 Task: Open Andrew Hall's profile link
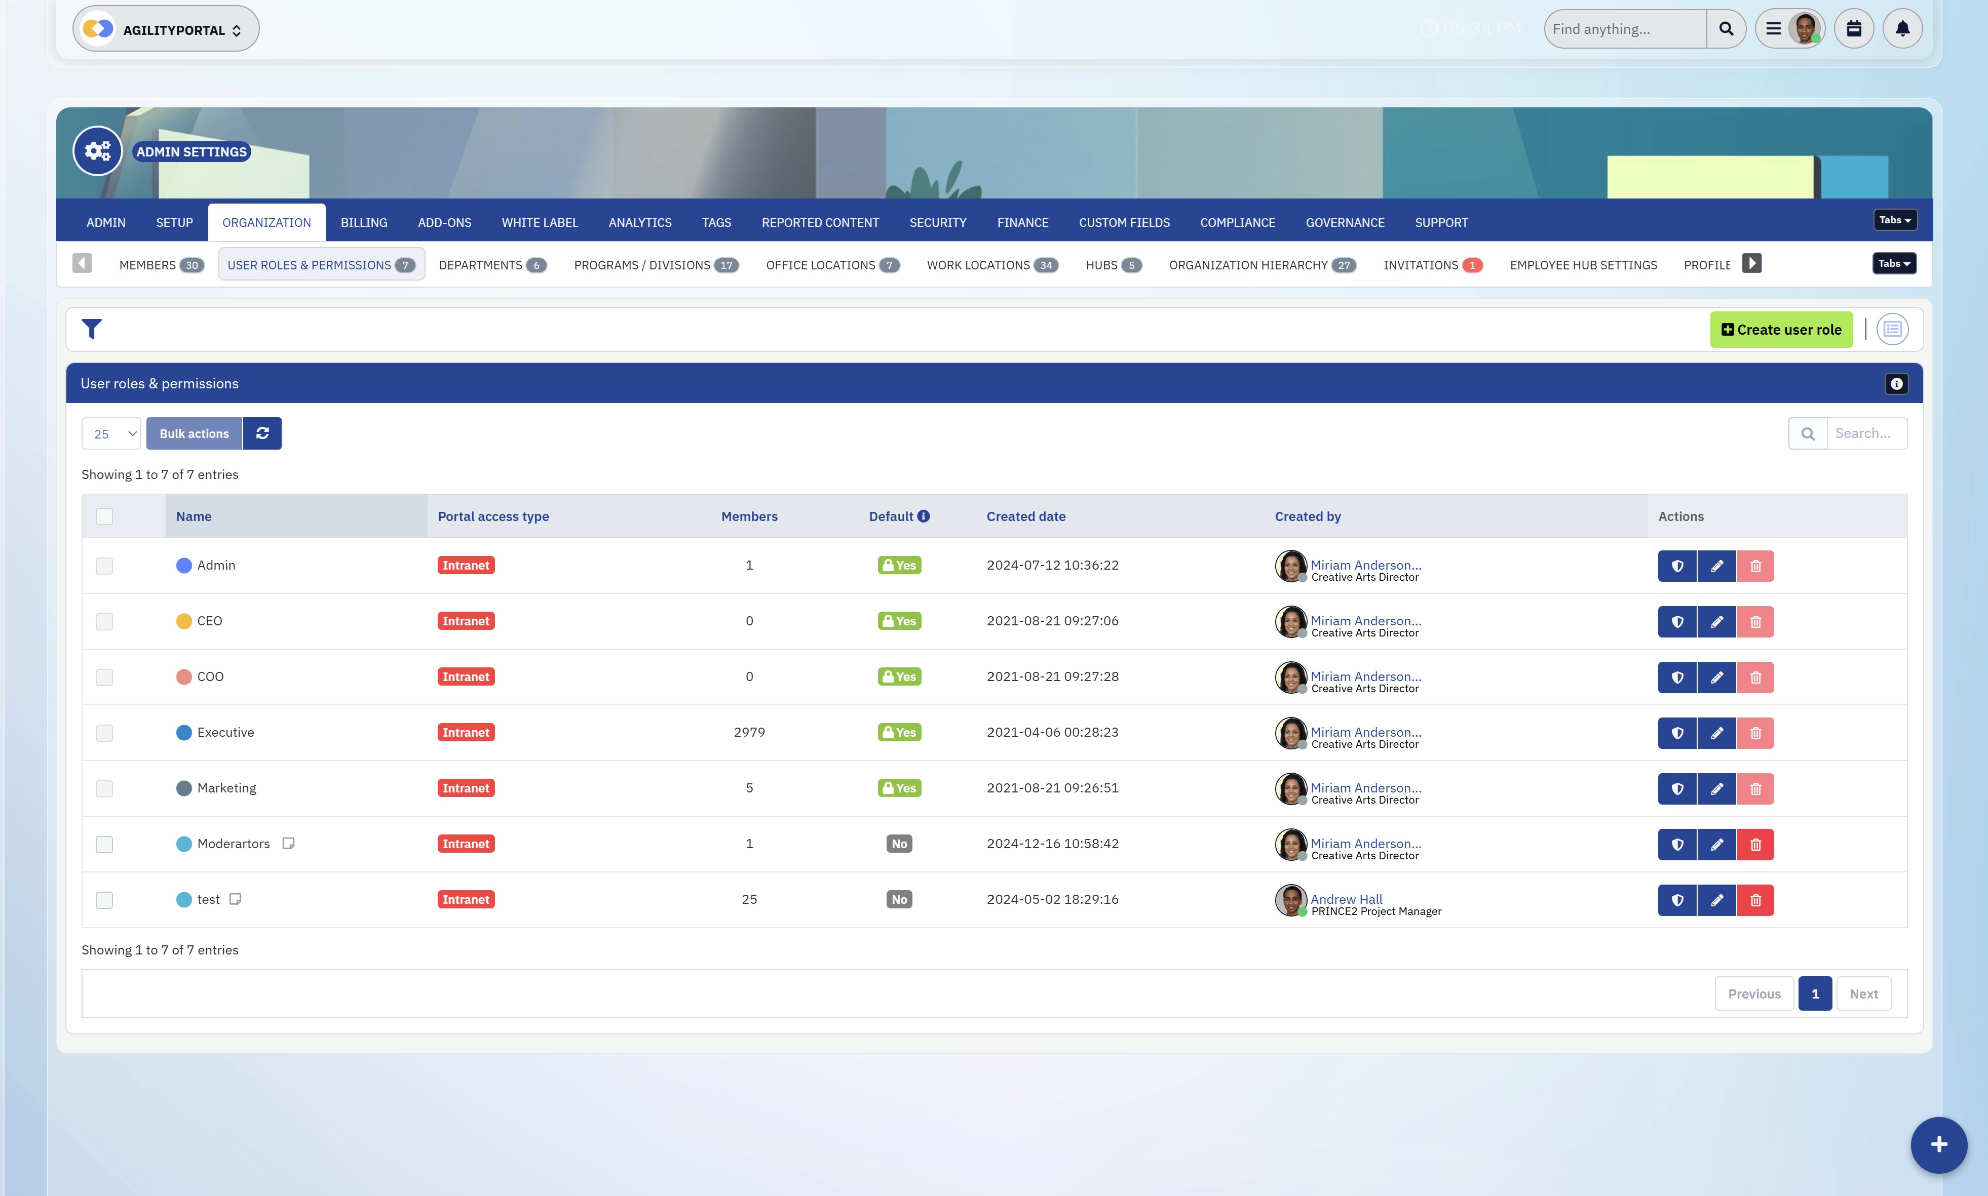click(1346, 899)
